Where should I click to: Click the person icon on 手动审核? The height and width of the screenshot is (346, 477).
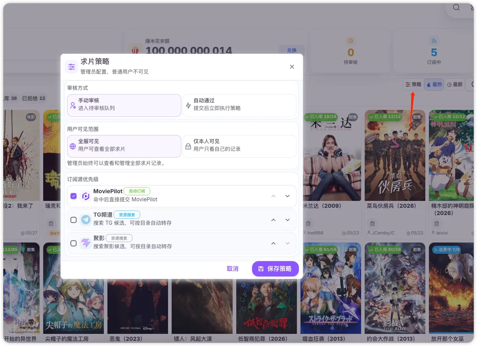[x=73, y=105]
